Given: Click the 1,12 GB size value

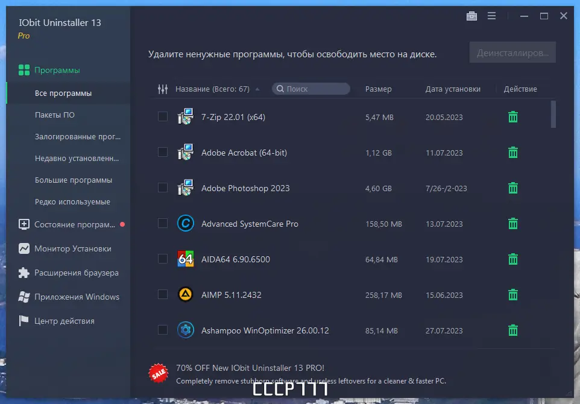Looking at the screenshot, I should tap(378, 153).
